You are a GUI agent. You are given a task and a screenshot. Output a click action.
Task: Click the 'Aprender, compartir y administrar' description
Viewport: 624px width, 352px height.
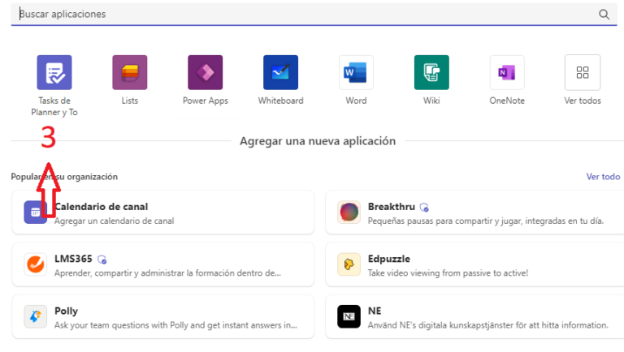[167, 273]
